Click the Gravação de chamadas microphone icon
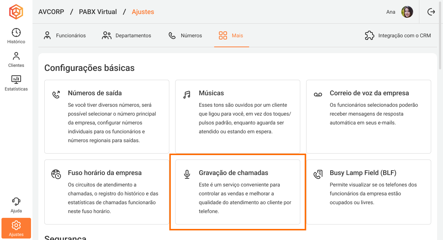This screenshot has height=240, width=443. tap(187, 174)
